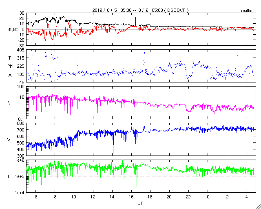Click the "700" tick on the V axis
The image size is (261, 209).
tap(21, 130)
